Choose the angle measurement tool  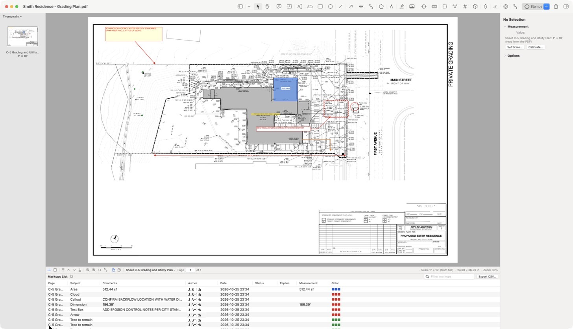(x=495, y=7)
